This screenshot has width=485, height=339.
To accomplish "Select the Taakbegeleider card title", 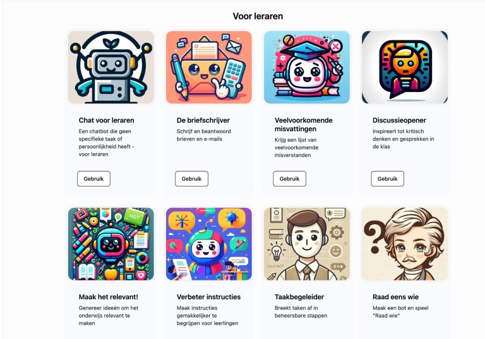I will click(299, 297).
